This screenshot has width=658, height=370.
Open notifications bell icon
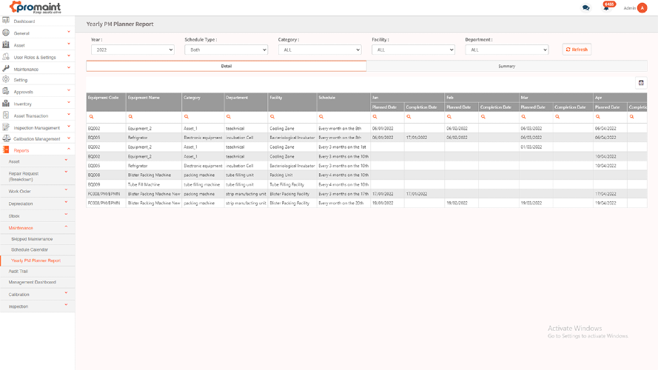(x=606, y=8)
